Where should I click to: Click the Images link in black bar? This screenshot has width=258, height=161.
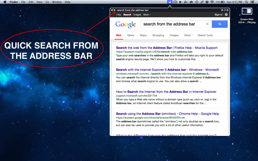click(x=137, y=14)
